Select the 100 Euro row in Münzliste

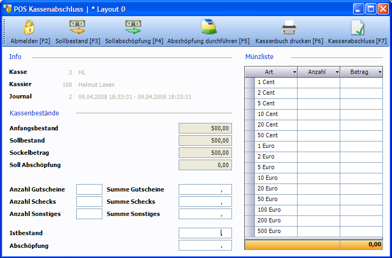pyautogui.click(x=276, y=210)
